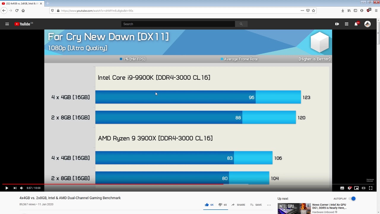This screenshot has width=380, height=214.
Task: Click the video title text below player
Action: [70, 198]
